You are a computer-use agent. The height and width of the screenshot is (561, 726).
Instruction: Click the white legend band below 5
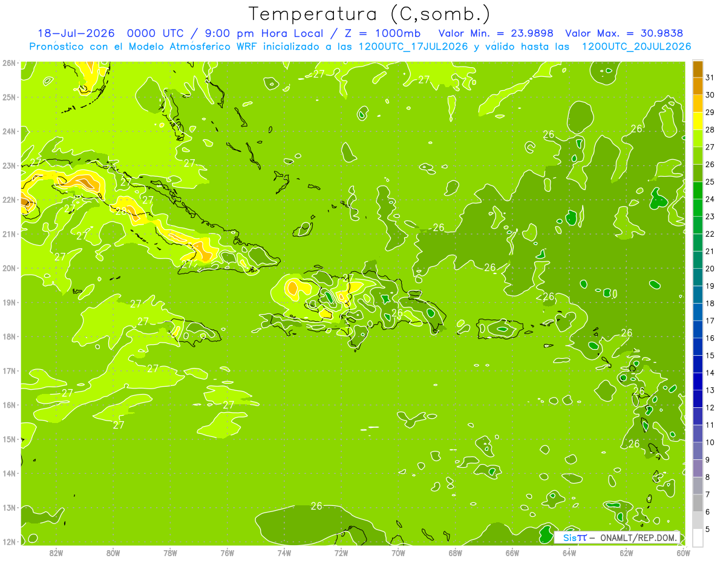(698, 537)
